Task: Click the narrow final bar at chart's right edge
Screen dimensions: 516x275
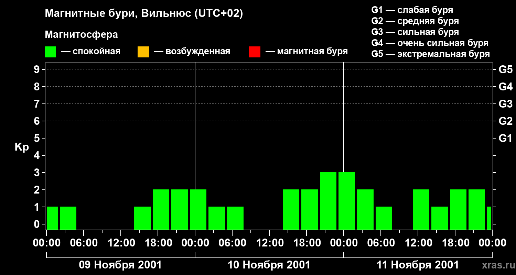Action: coord(489,218)
